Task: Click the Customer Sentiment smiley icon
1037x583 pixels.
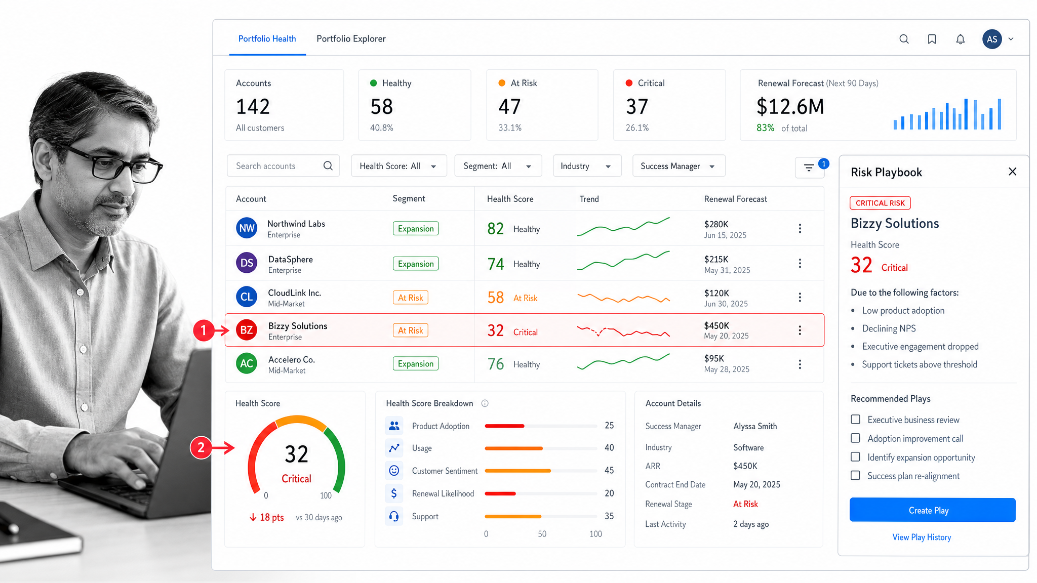Action: tap(394, 471)
